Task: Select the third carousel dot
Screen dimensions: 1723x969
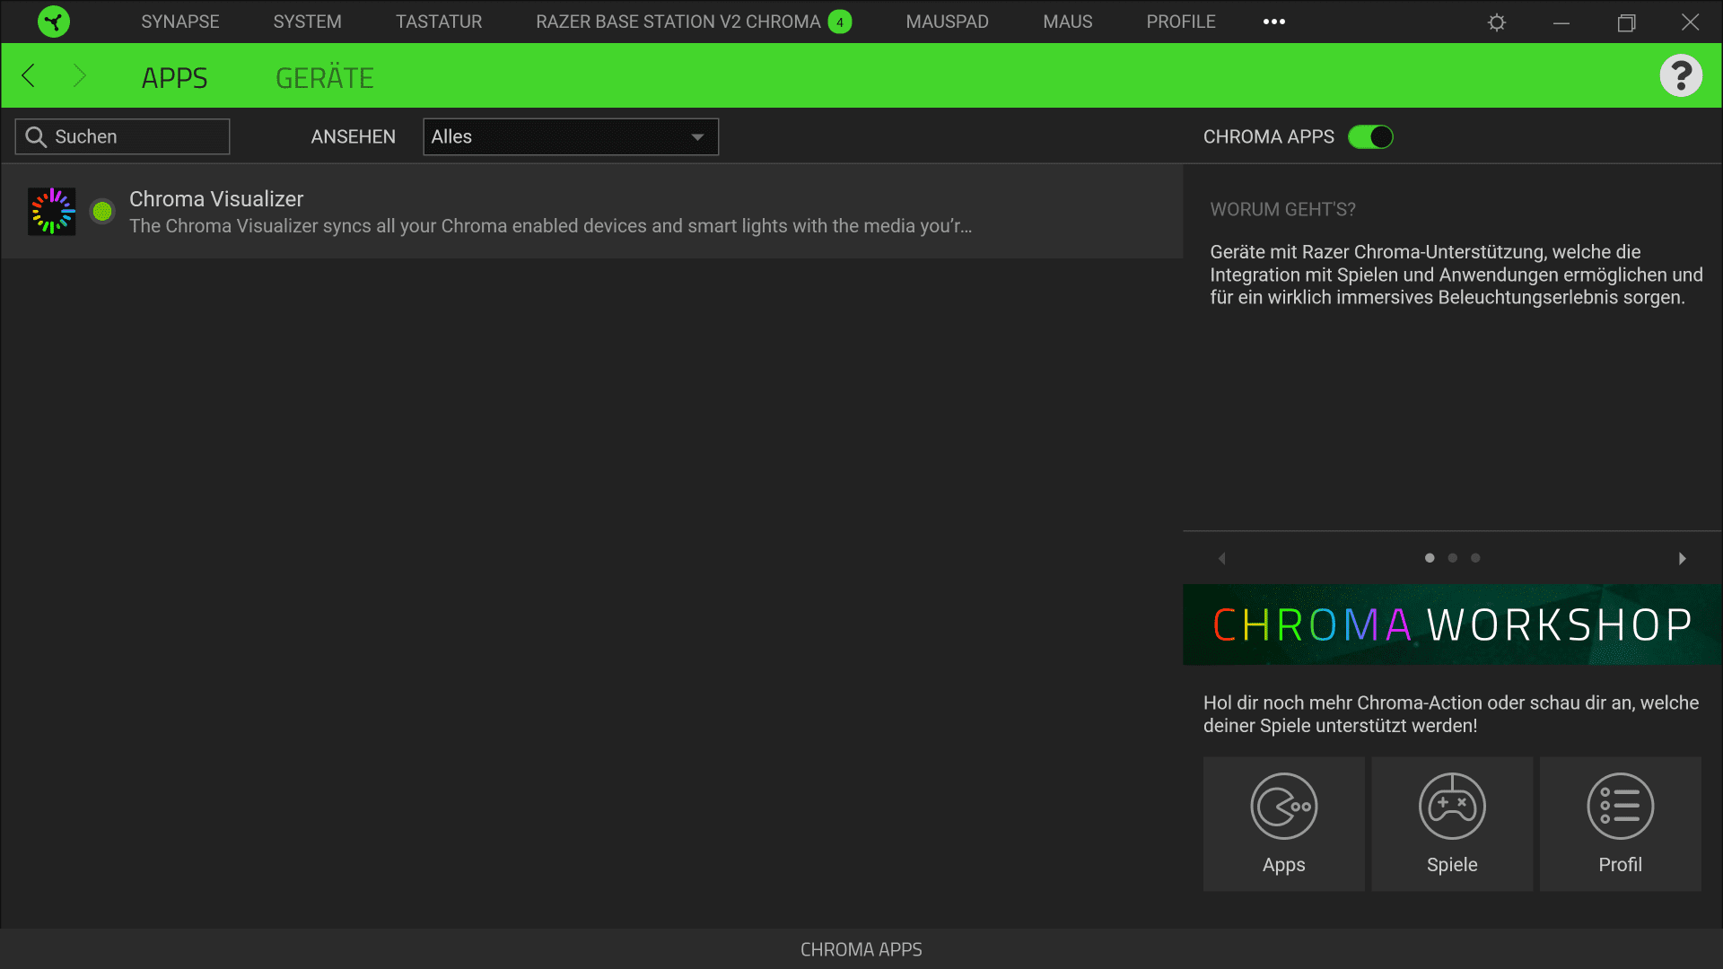Action: 1475,558
